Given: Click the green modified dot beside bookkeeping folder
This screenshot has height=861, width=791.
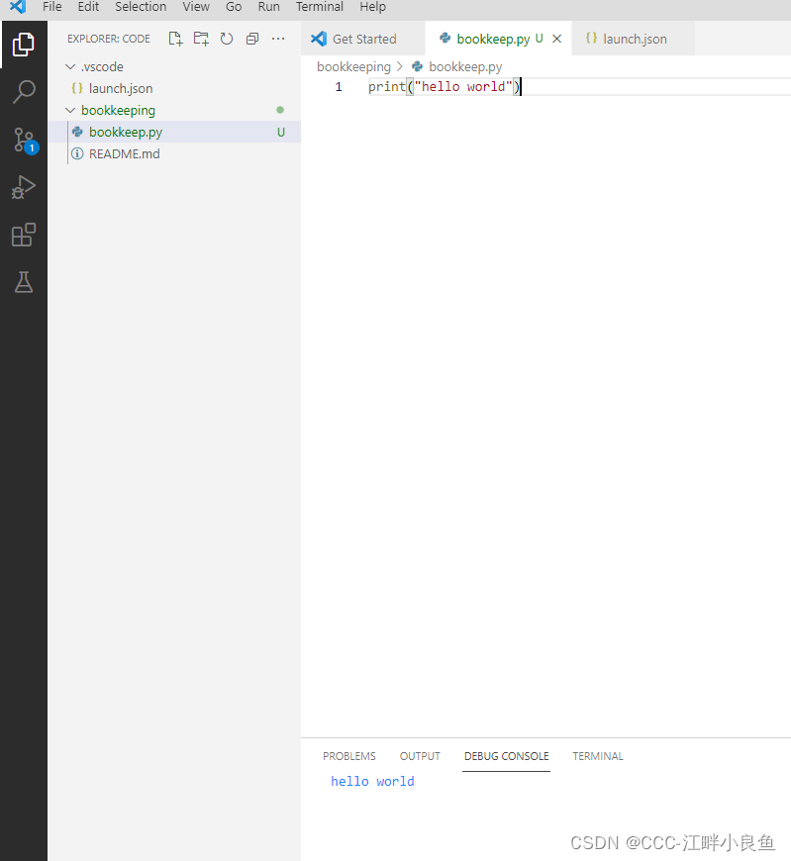Looking at the screenshot, I should 280,110.
